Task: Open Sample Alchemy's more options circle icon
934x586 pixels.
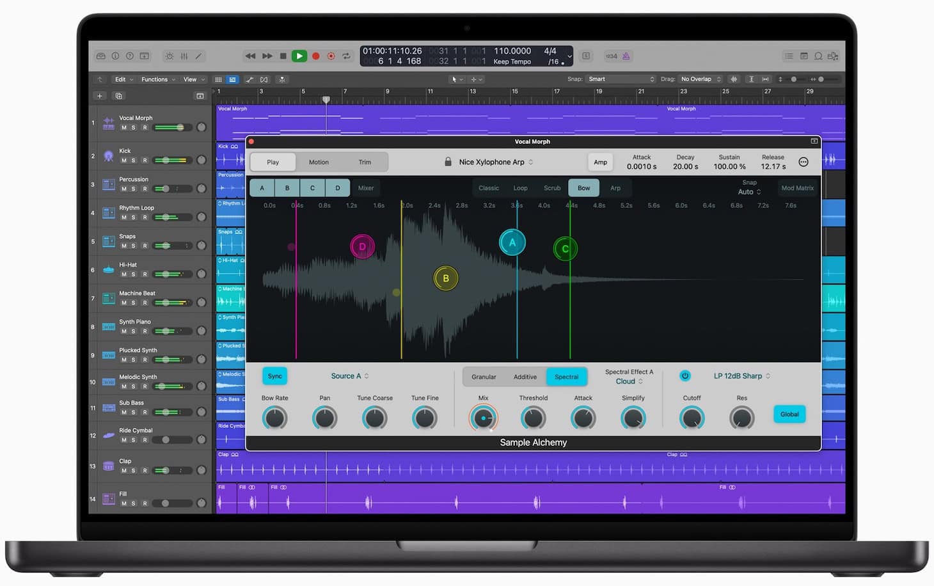Action: tap(803, 162)
